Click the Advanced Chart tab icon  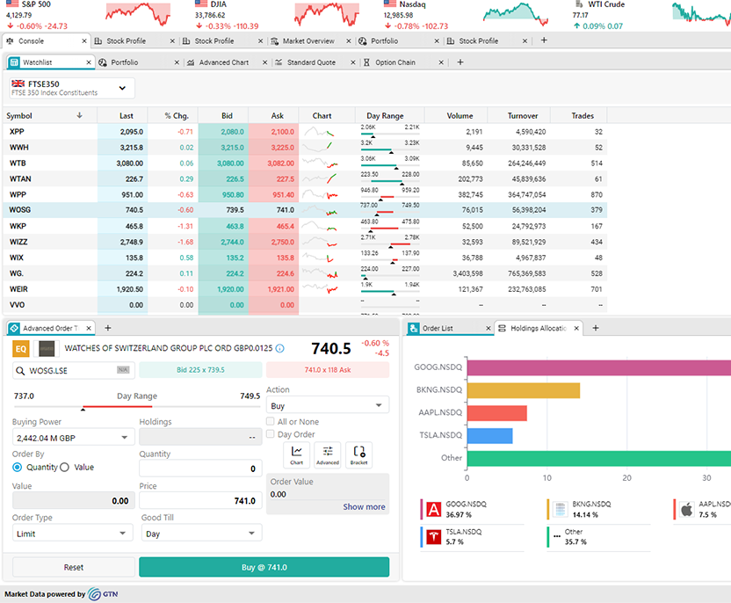click(192, 62)
